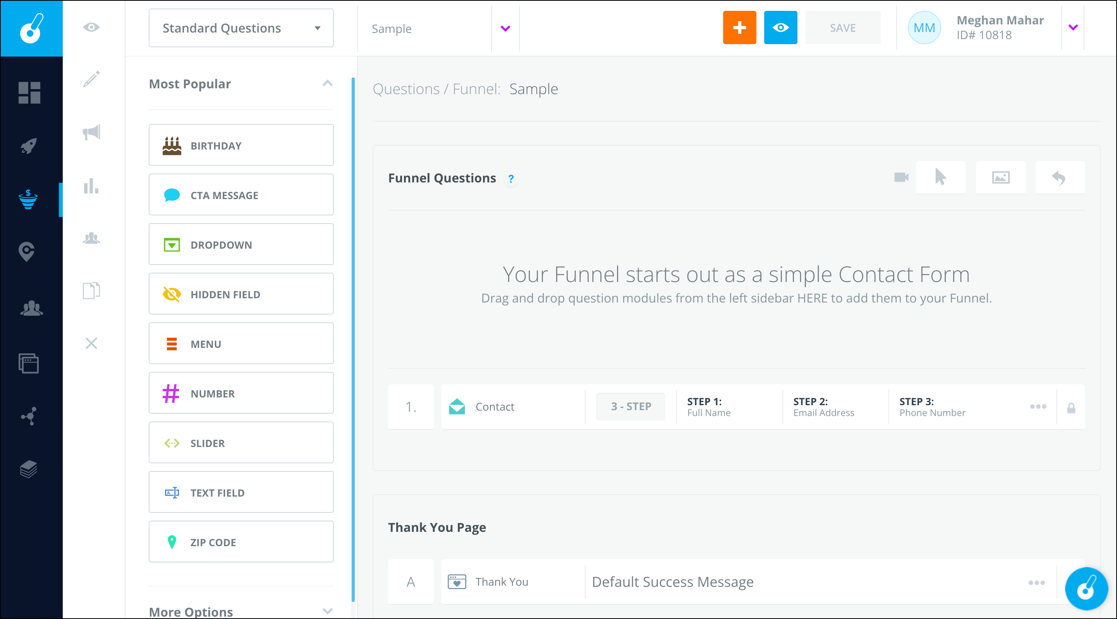Click the eye preview icon in secondary sidebar
Screen dimensions: 1117x619
pyautogui.click(x=91, y=28)
